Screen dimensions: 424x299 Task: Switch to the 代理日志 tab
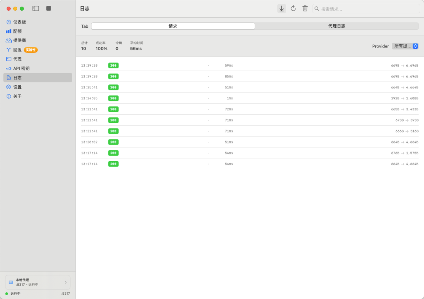coord(336,26)
